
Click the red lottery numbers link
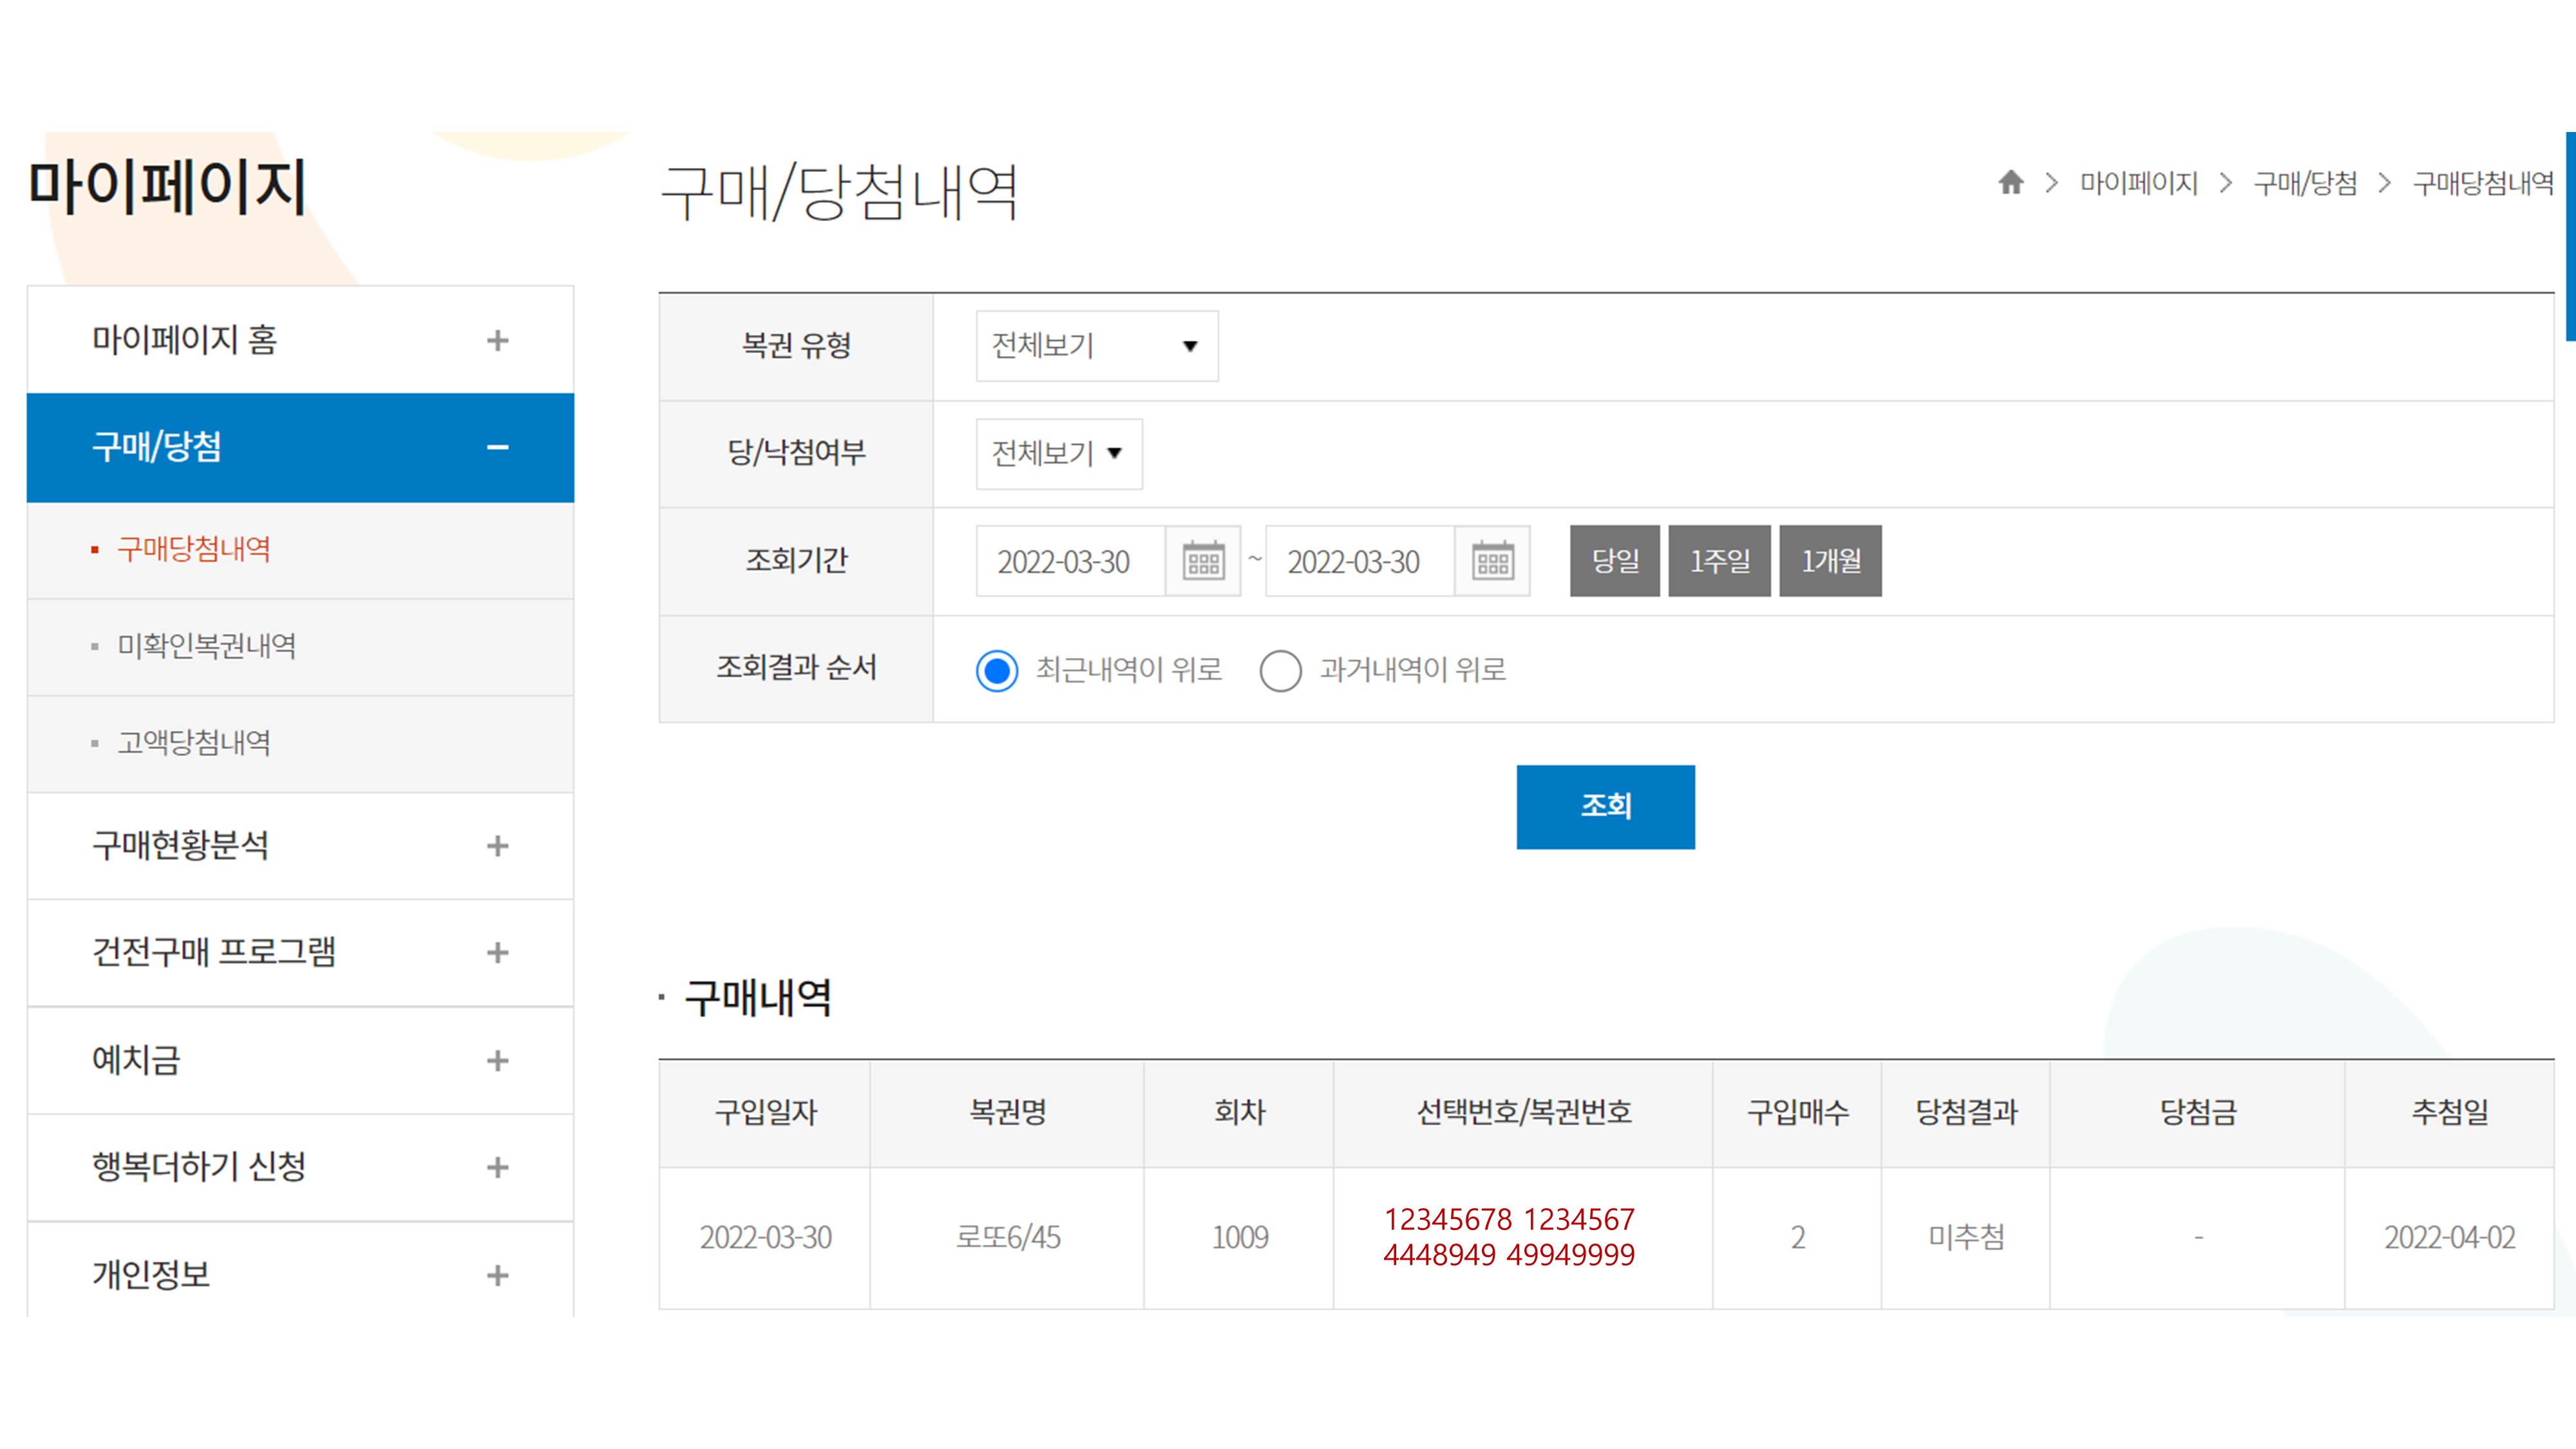1508,1237
